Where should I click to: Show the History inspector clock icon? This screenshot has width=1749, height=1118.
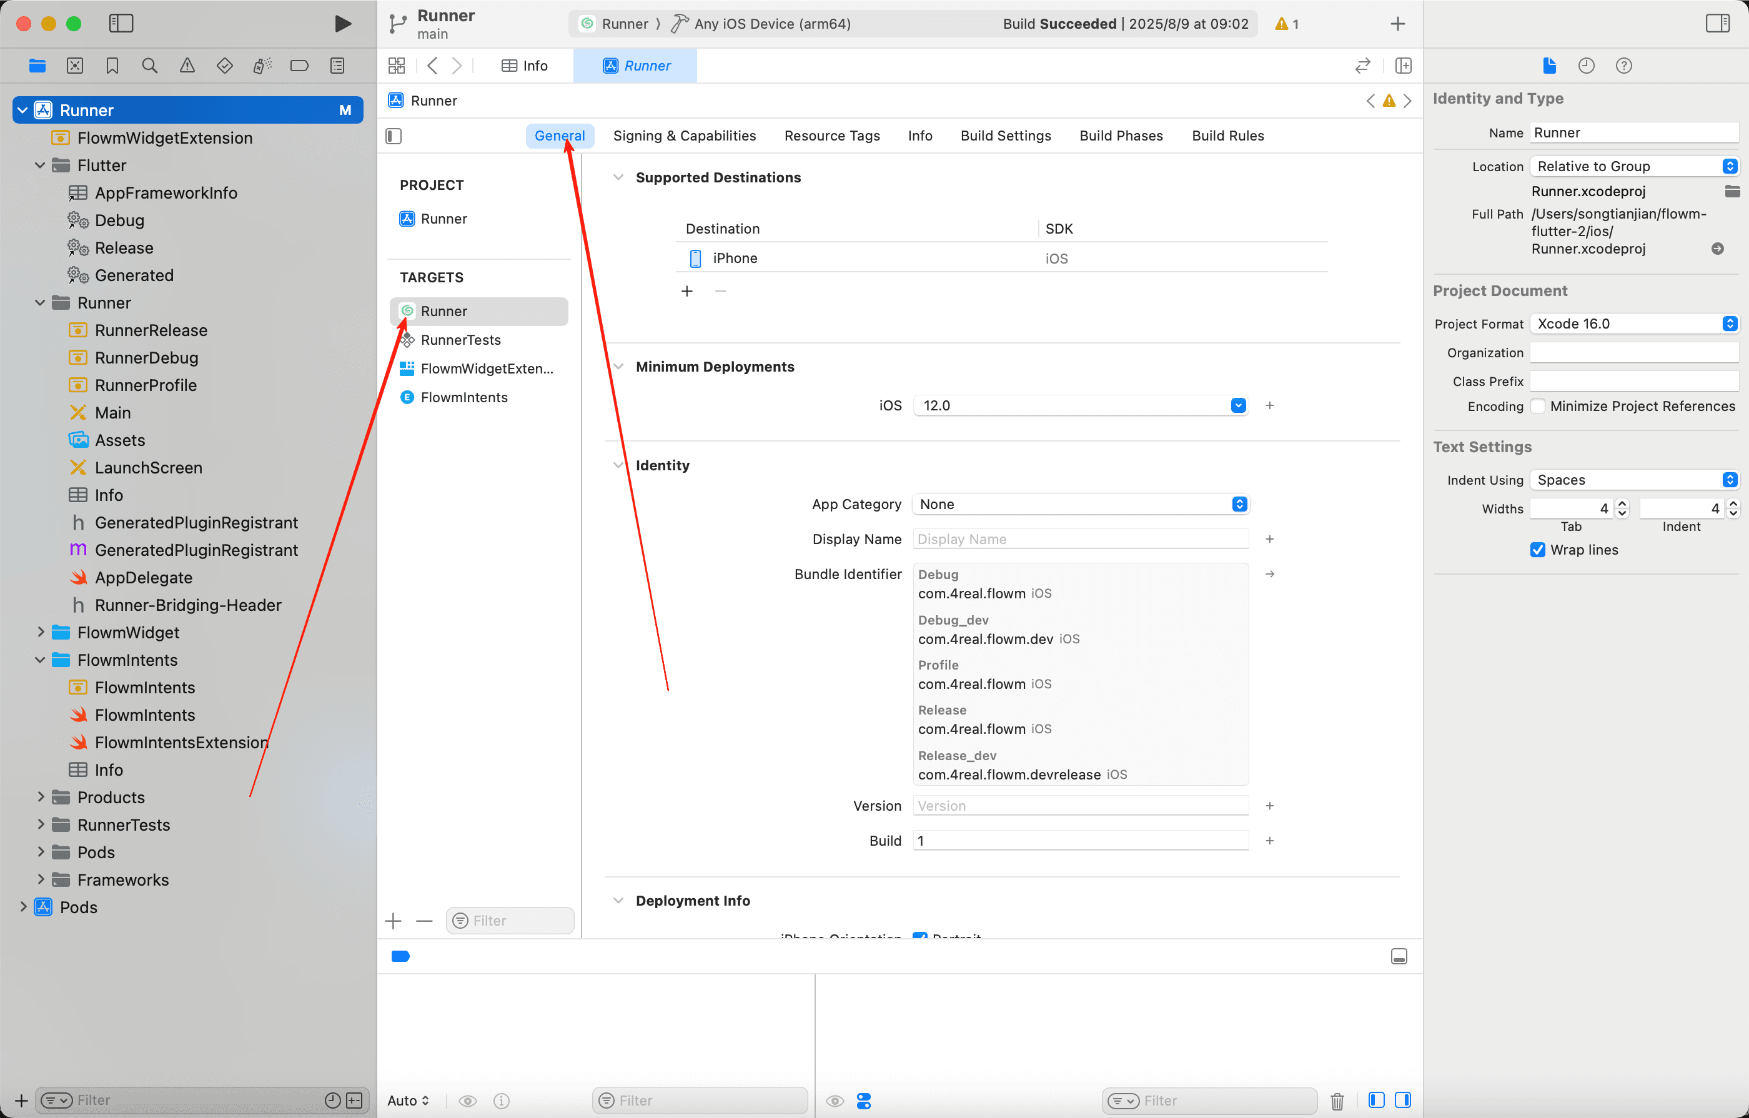click(1585, 66)
